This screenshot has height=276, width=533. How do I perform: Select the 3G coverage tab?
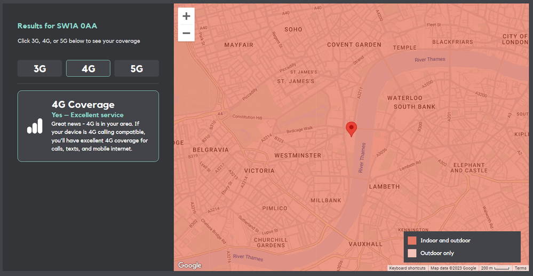pos(40,68)
